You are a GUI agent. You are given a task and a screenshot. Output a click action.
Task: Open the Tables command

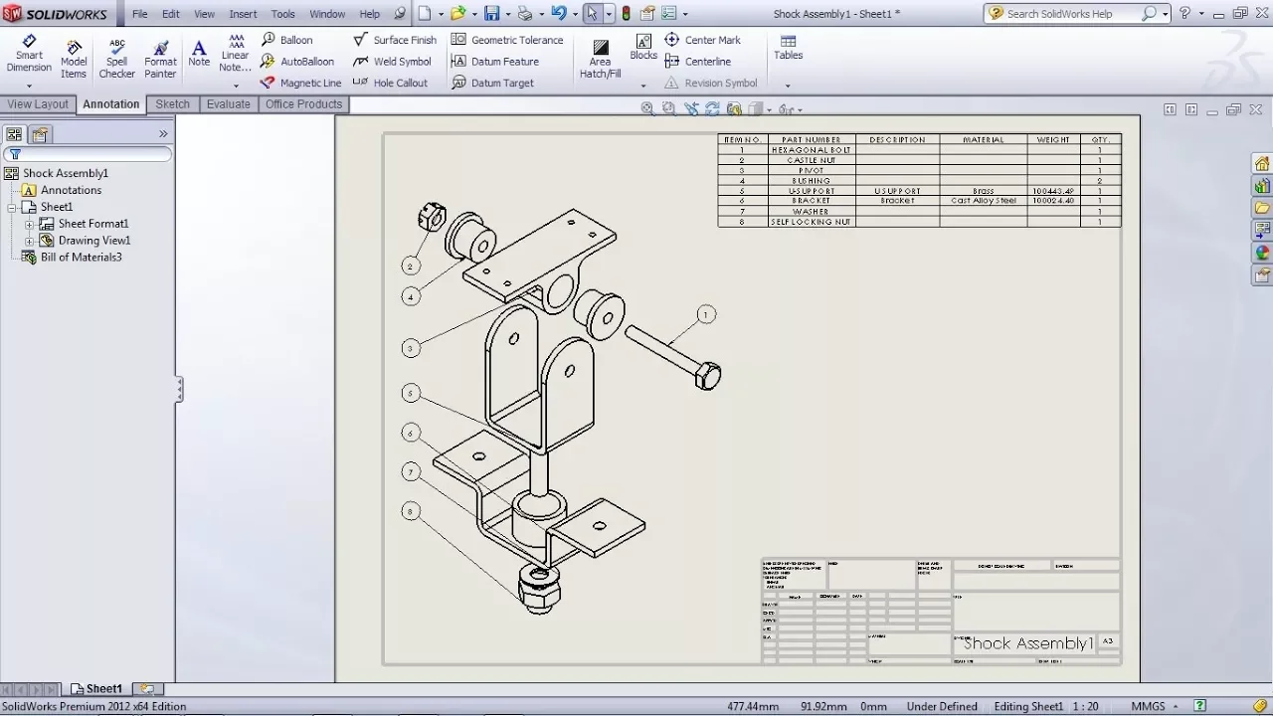tap(788, 48)
